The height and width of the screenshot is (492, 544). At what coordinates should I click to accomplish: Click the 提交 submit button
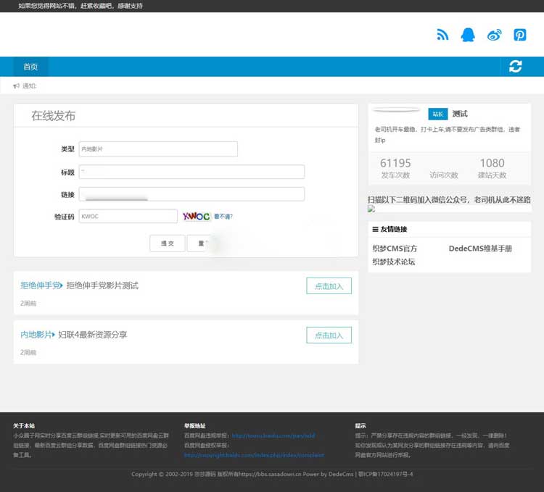(x=167, y=243)
